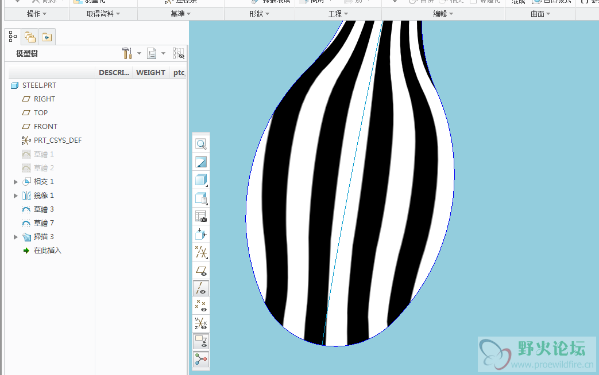Select 草繪 7 in the model tree
The image size is (599, 375).
click(x=44, y=223)
